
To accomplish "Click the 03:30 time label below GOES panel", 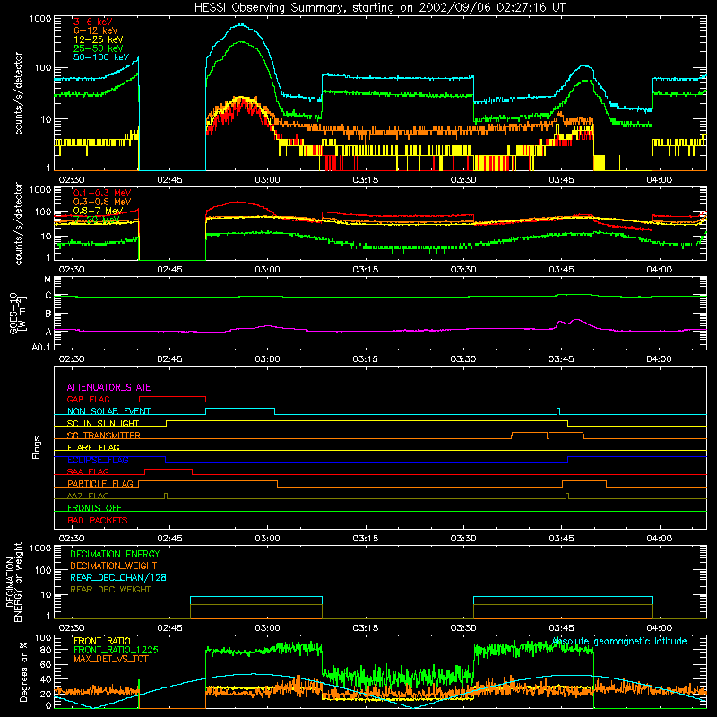I will click(463, 359).
